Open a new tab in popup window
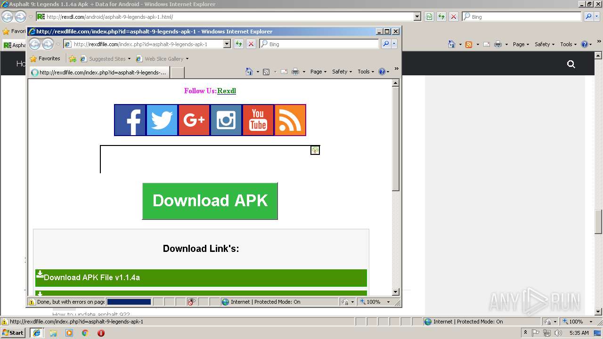This screenshot has height=339, width=603. point(177,73)
